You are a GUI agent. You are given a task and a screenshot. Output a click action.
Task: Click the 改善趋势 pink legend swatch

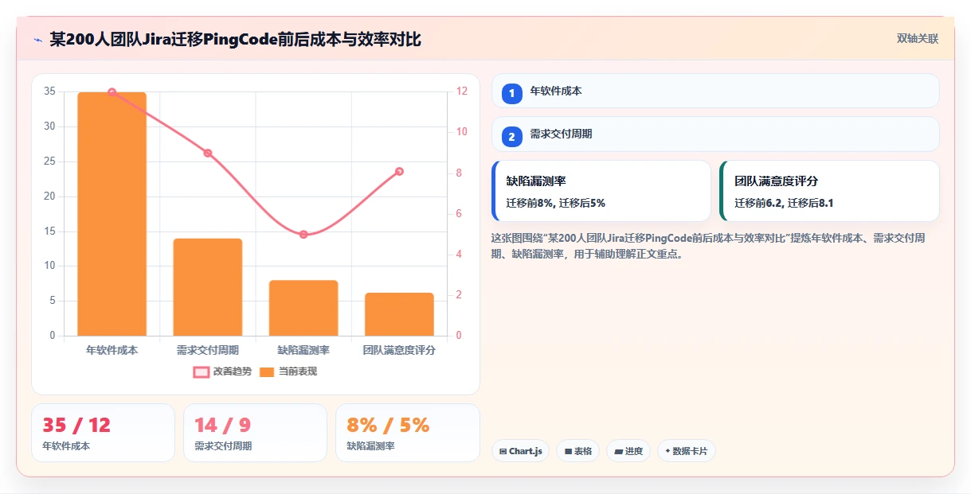[202, 372]
